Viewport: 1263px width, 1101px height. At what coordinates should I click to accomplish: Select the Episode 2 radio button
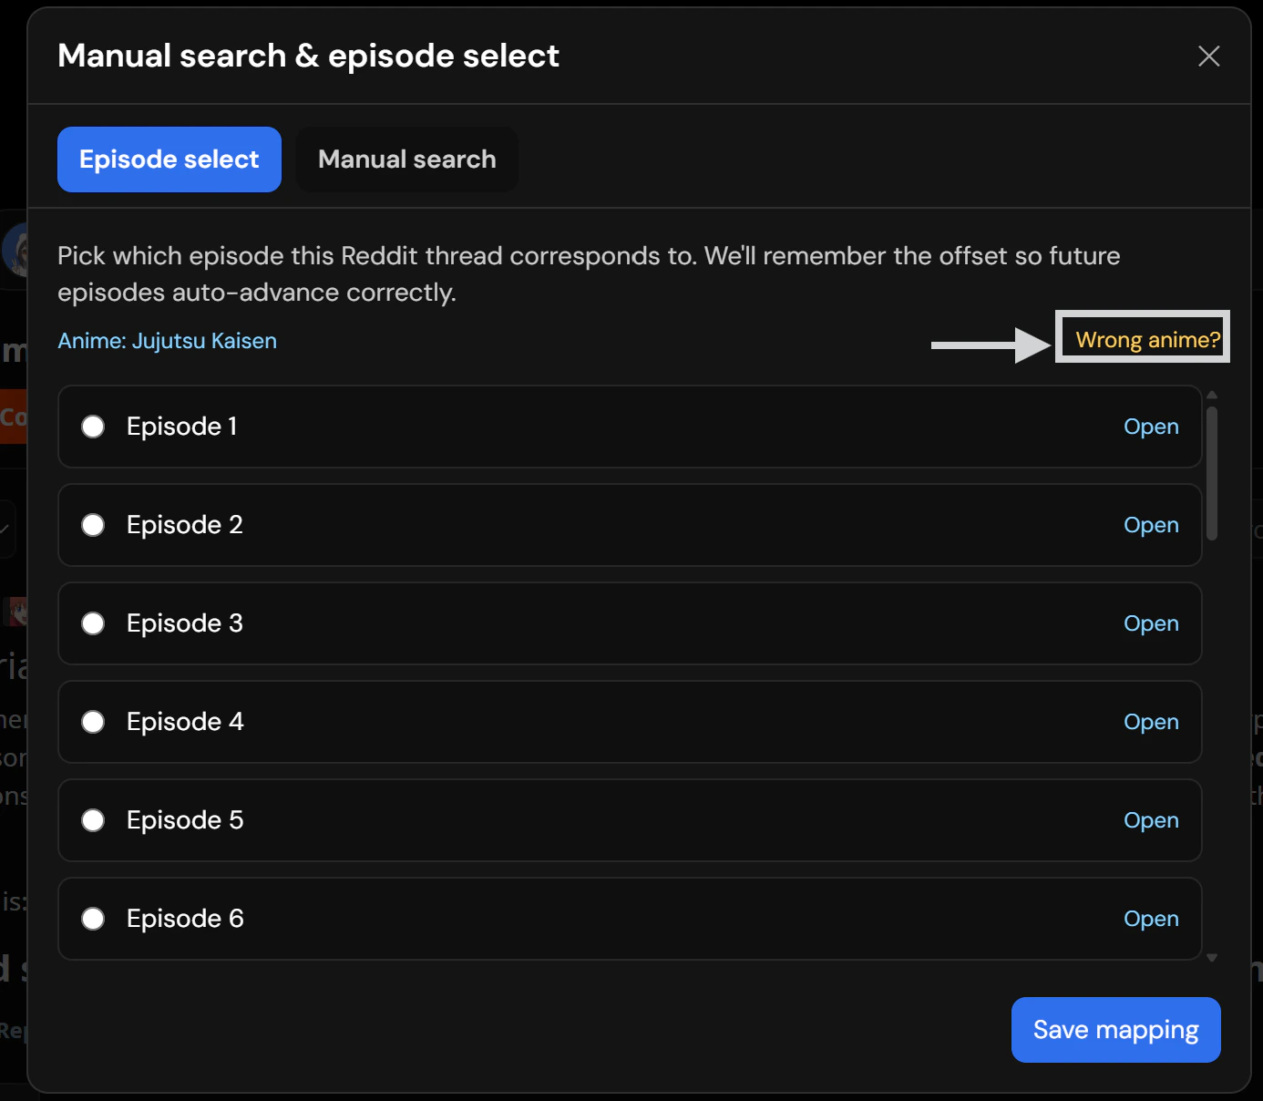(93, 525)
